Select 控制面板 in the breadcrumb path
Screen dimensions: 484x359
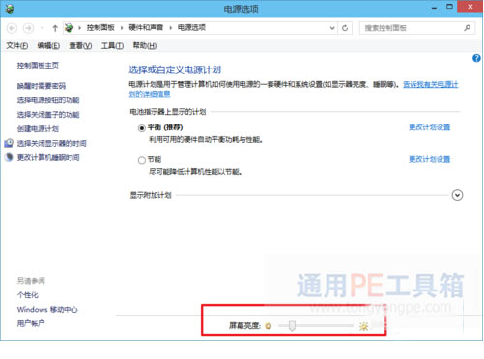tap(100, 28)
